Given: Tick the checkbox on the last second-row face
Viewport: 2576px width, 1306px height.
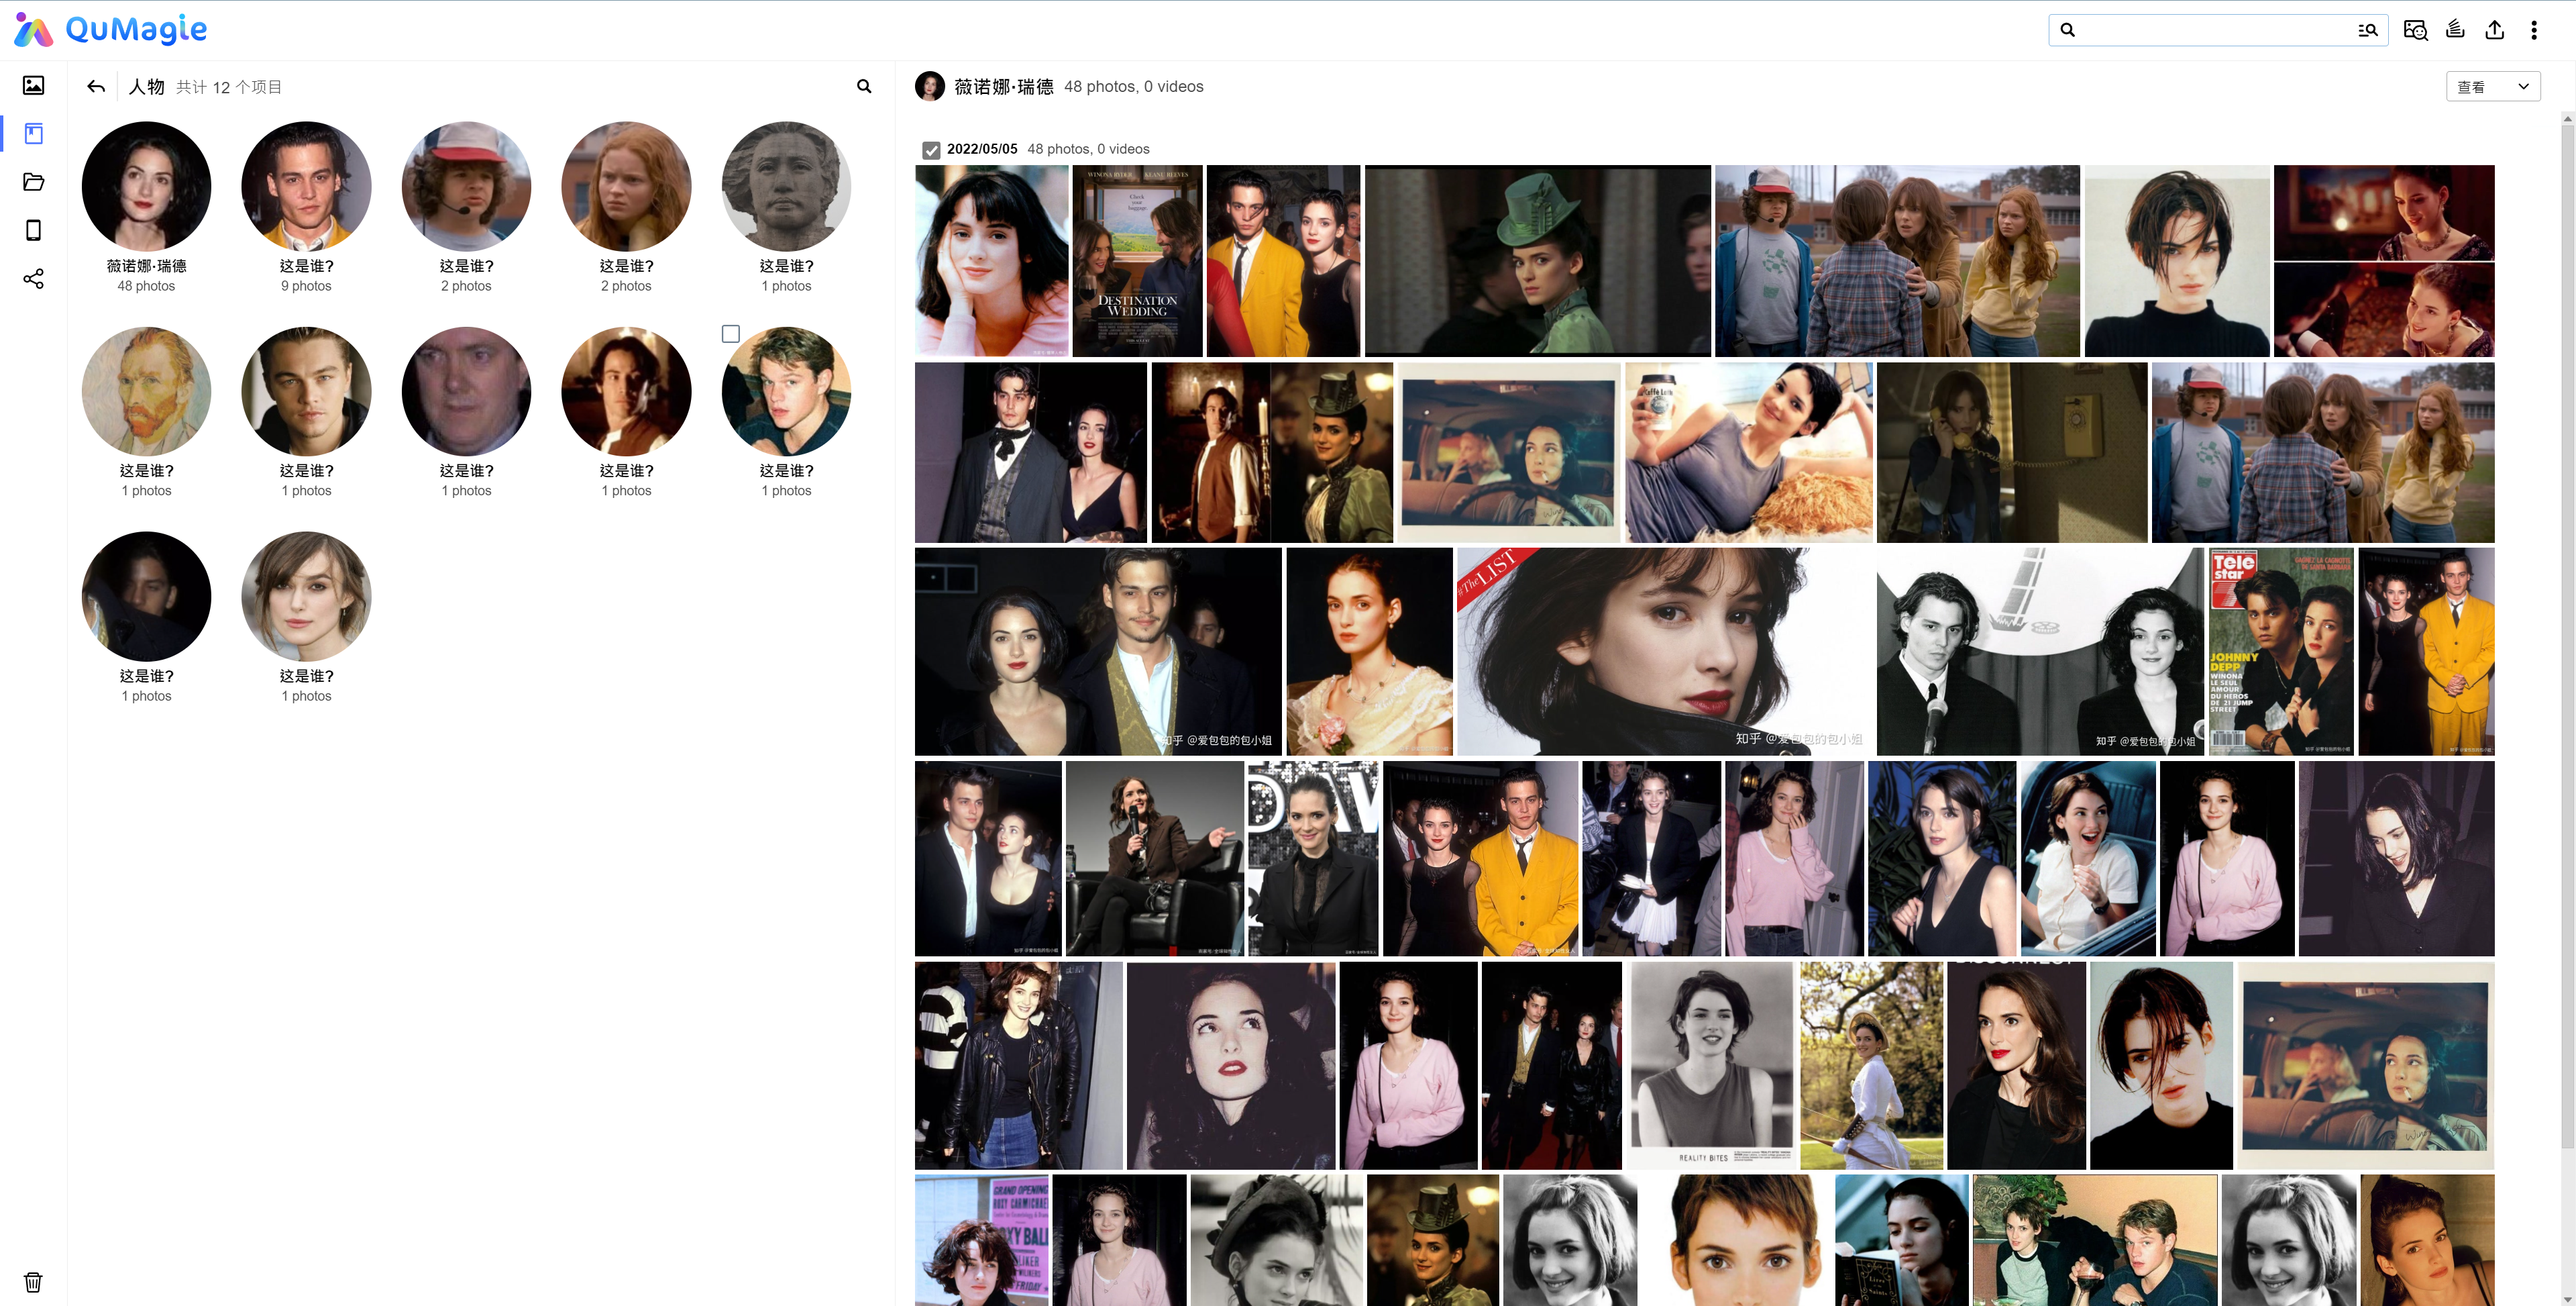Looking at the screenshot, I should 731,334.
